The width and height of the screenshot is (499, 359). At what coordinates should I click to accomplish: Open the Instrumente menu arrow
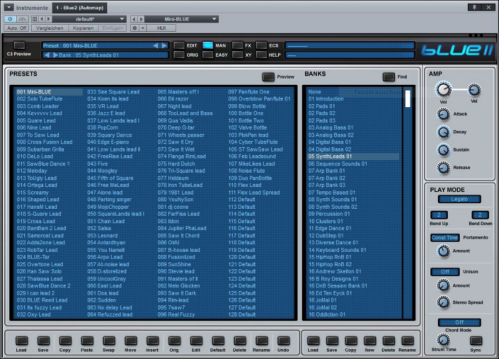click(x=8, y=7)
